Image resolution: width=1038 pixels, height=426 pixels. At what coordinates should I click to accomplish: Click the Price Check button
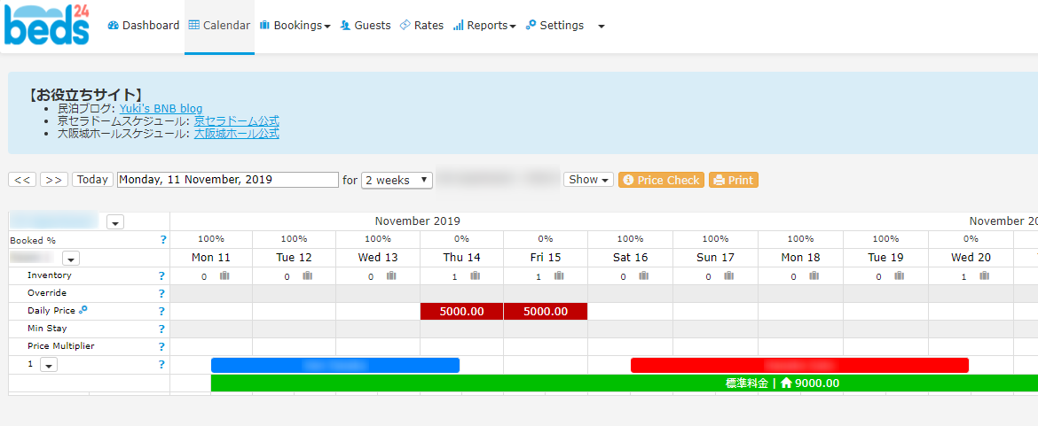click(661, 181)
